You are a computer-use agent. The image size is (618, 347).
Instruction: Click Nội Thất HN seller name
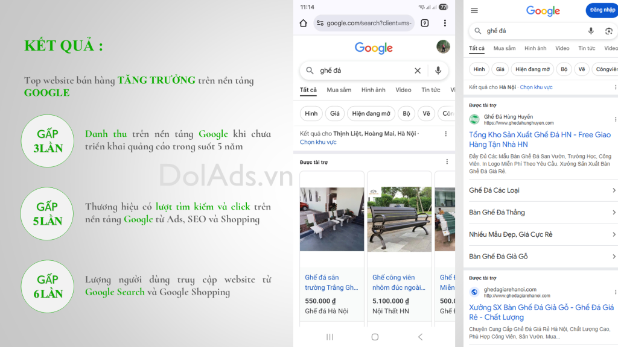390,311
